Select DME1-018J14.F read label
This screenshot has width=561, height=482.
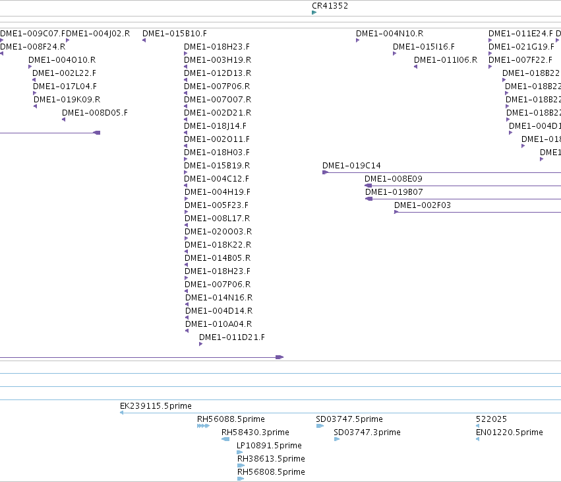215,126
